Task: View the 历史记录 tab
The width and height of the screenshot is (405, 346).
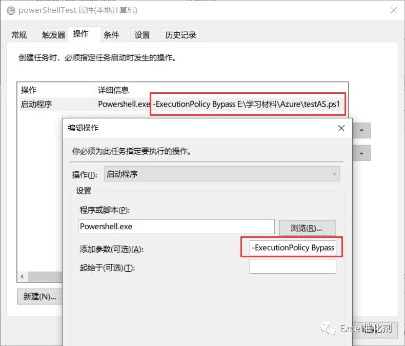Action: pyautogui.click(x=180, y=35)
